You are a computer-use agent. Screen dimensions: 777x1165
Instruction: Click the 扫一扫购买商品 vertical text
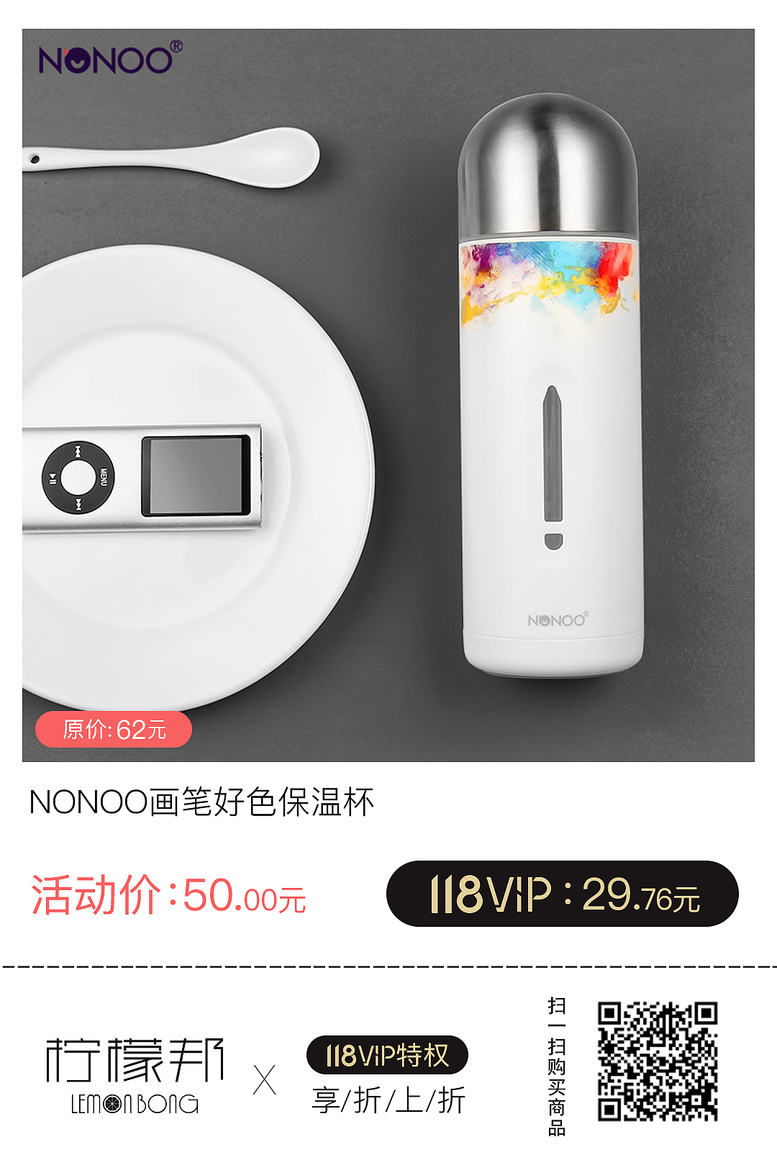[x=557, y=1066]
